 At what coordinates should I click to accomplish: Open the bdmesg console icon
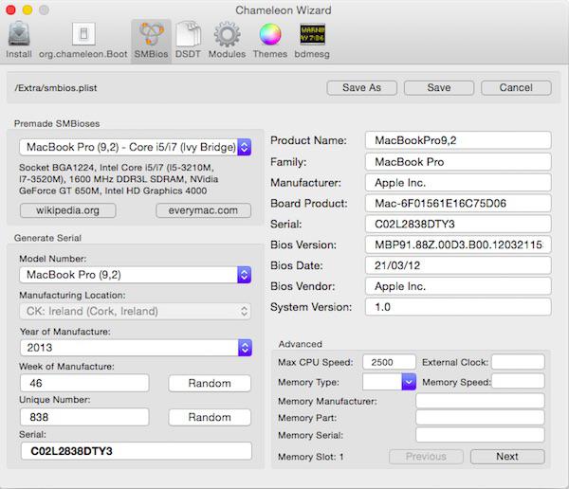tap(312, 40)
